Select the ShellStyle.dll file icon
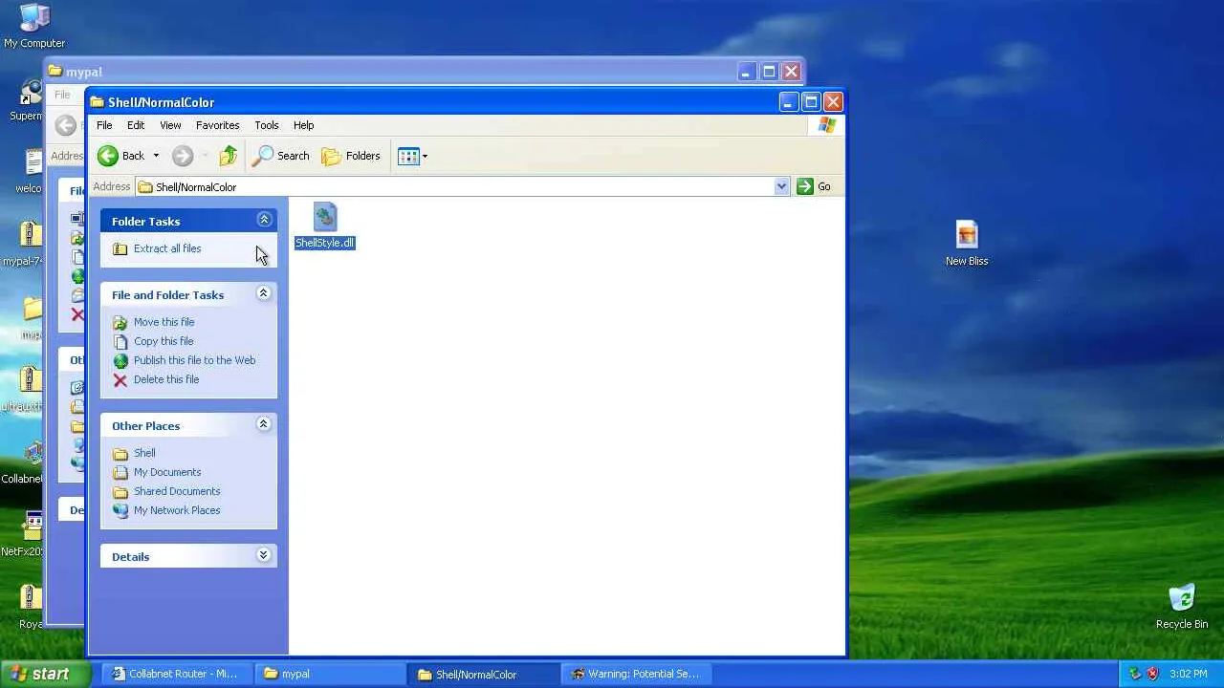The width and height of the screenshot is (1224, 688). coord(325,217)
